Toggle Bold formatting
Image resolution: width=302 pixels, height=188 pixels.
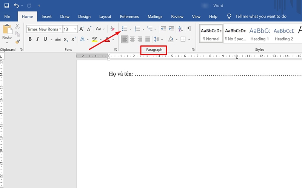pos(30,39)
